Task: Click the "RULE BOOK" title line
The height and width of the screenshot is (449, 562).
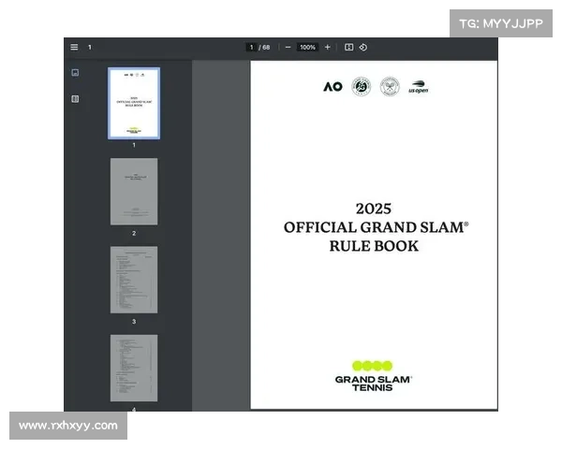Action: point(374,246)
